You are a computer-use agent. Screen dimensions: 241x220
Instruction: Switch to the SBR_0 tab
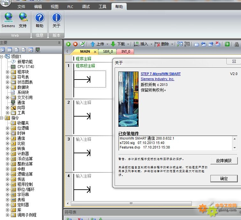point(108,51)
